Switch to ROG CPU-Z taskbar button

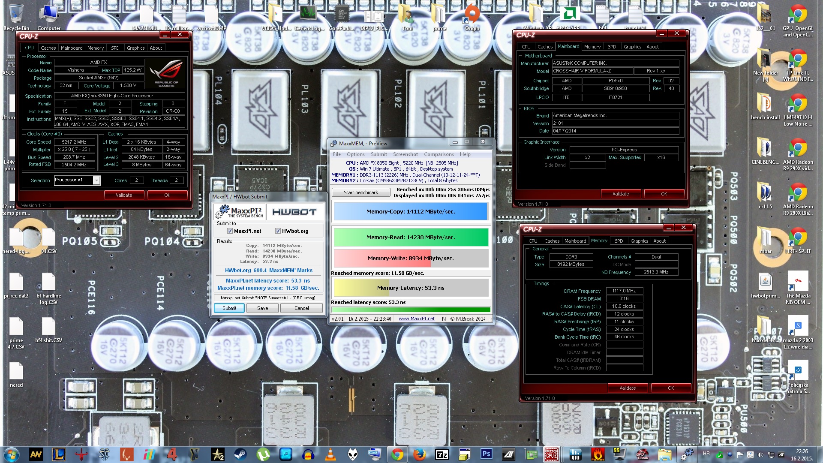coord(552,454)
